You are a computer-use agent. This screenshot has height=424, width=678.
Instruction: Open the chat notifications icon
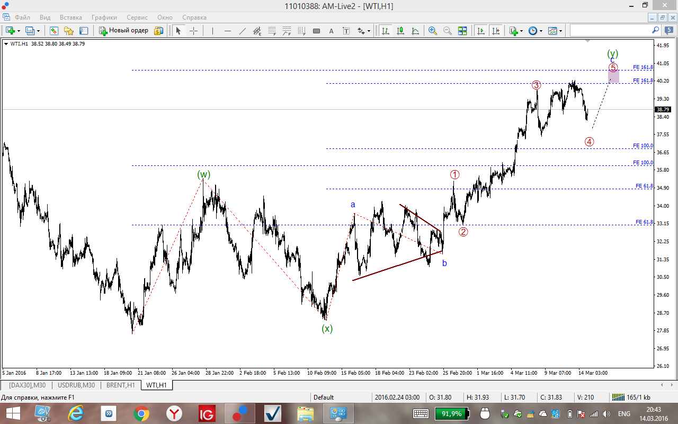[668, 31]
